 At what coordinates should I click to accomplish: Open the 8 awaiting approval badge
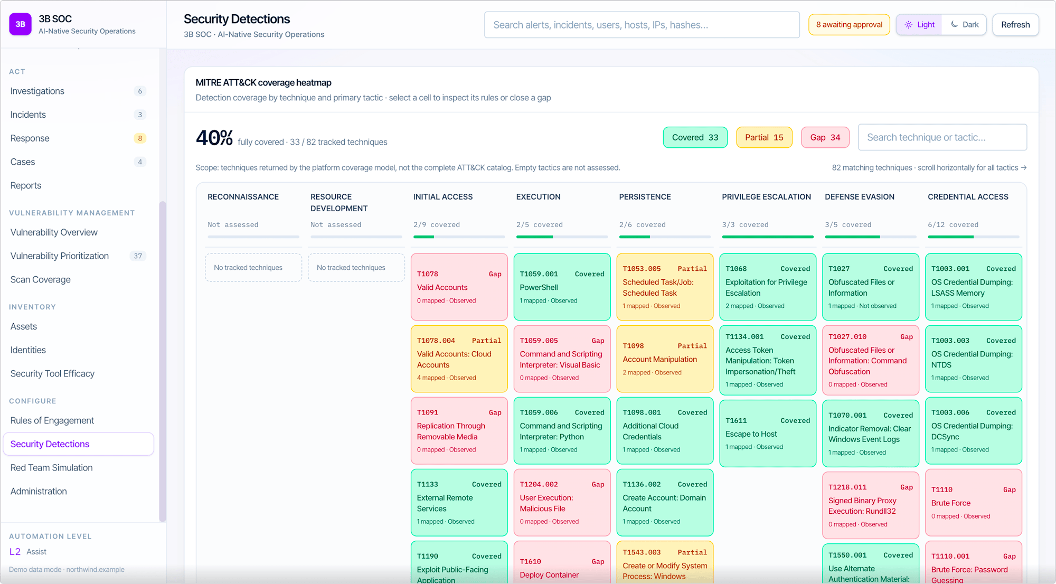pyautogui.click(x=849, y=25)
